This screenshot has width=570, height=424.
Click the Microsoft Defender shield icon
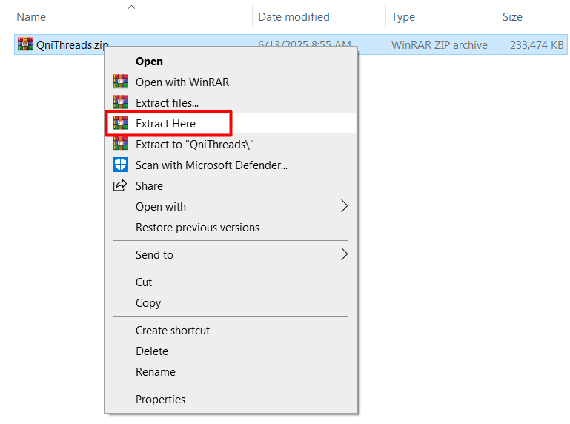tap(120, 165)
